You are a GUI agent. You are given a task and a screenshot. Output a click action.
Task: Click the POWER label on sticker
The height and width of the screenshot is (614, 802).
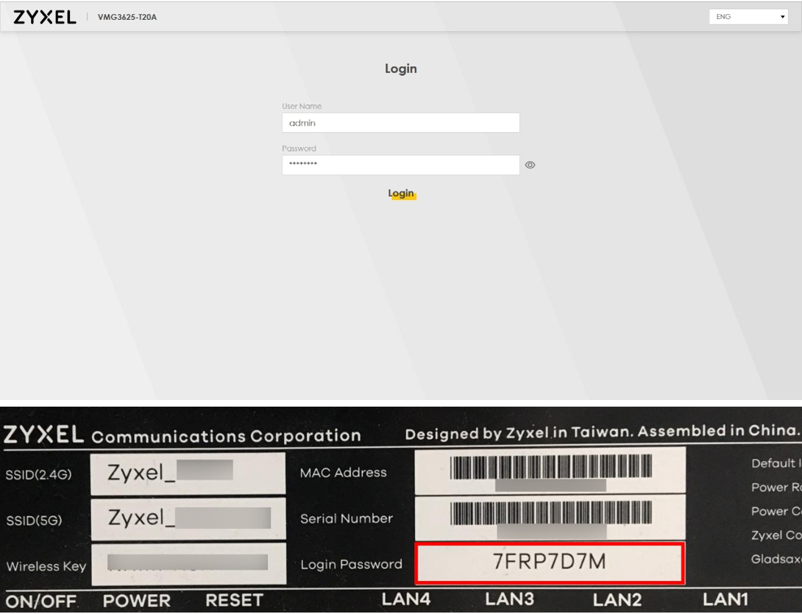pos(137,601)
